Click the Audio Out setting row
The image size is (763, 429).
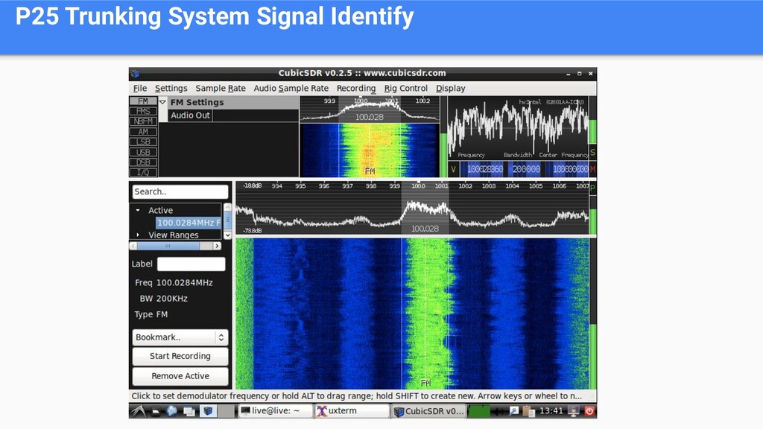[x=233, y=115]
